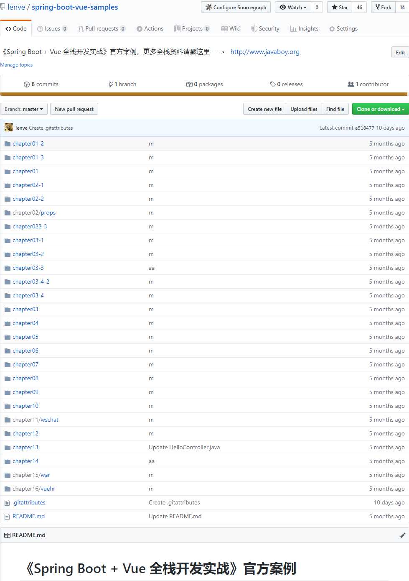Click the chapter13 folder icon

point(8,447)
